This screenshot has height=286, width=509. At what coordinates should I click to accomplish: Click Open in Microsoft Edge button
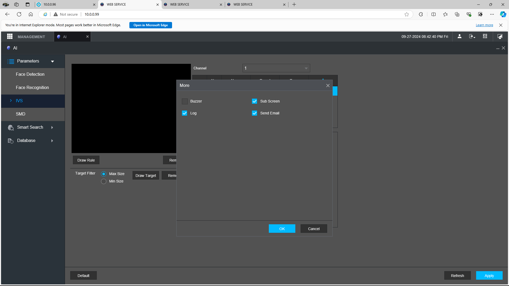(151, 25)
